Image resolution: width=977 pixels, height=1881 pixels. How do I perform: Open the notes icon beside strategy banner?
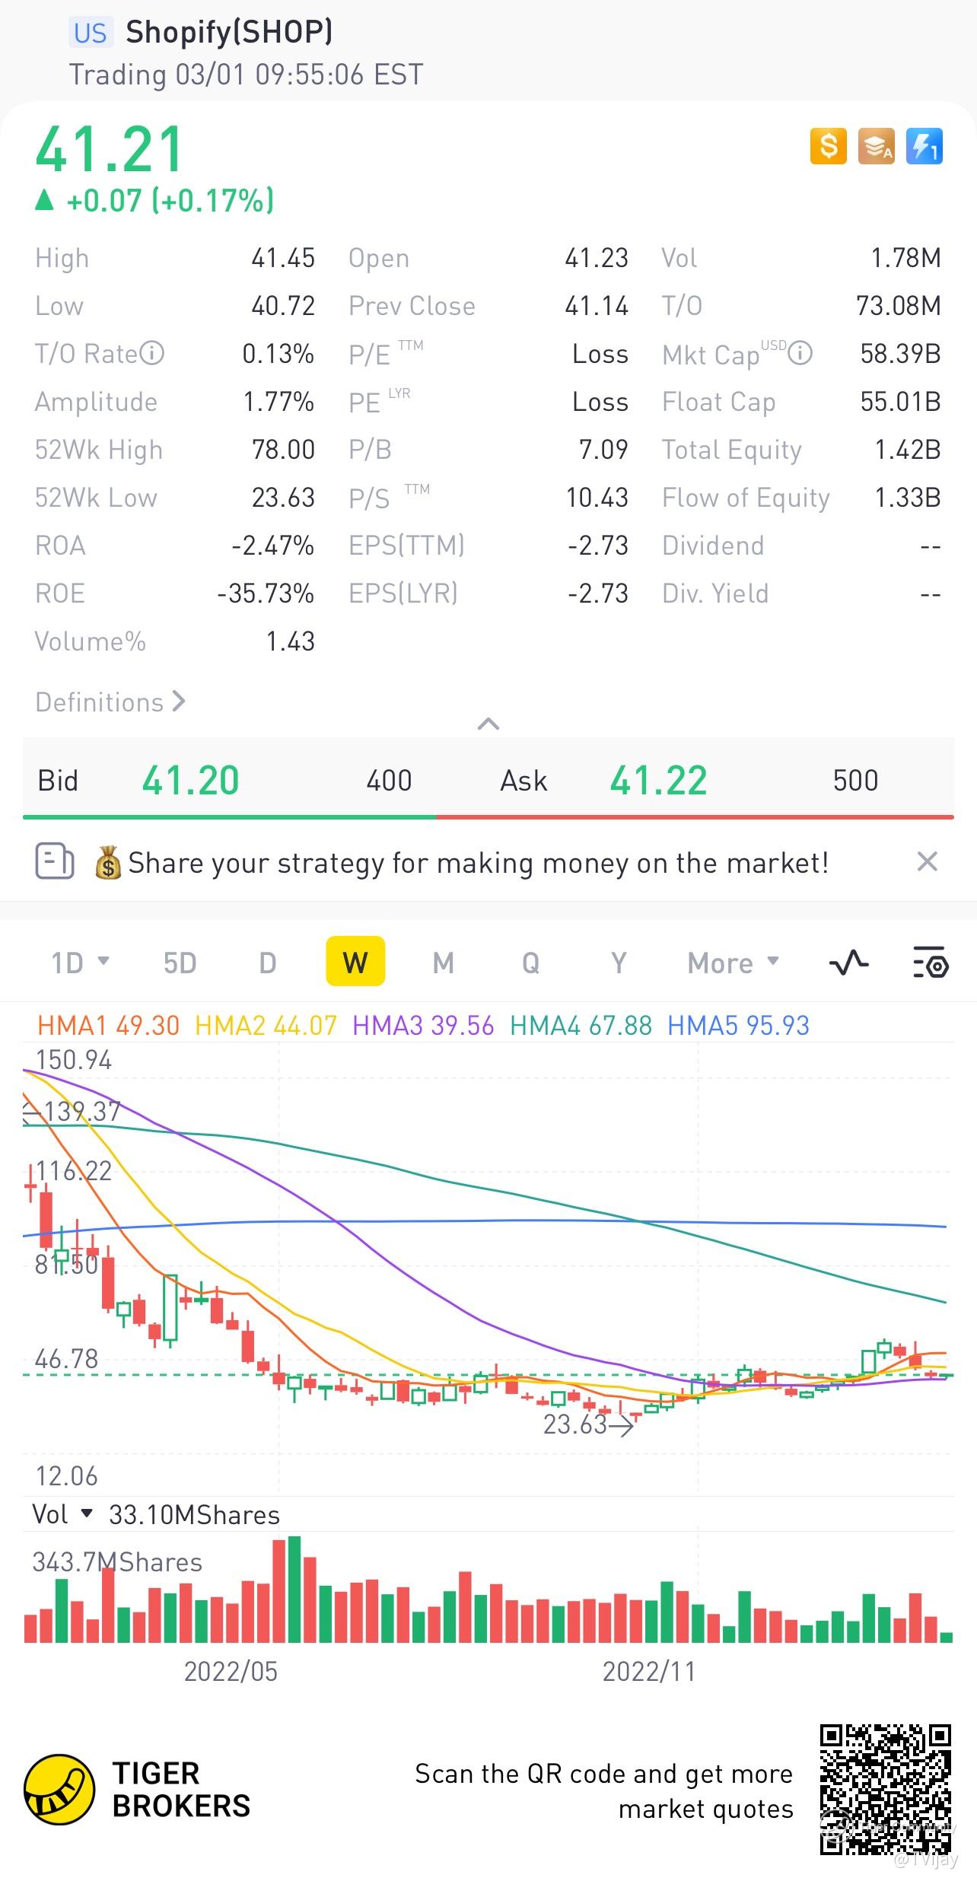pyautogui.click(x=55, y=862)
